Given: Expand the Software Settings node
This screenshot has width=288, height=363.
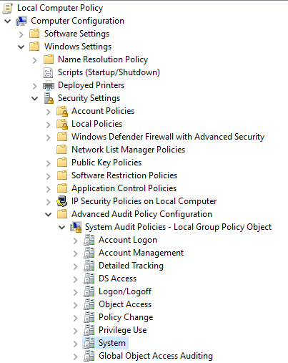Looking at the screenshot, I should click(x=21, y=34).
